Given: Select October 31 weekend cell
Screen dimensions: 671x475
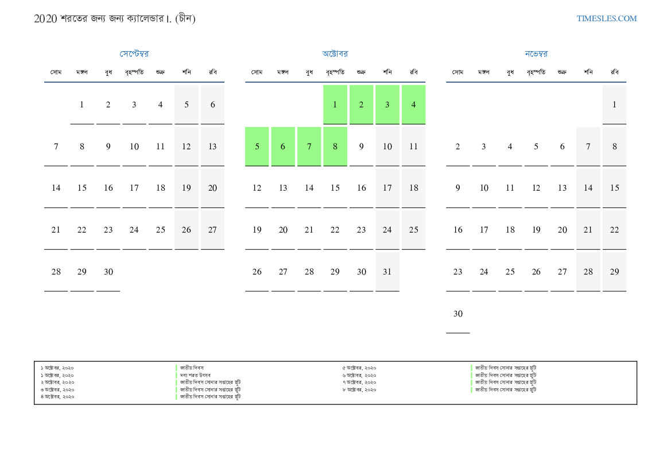Looking at the screenshot, I should 387,272.
